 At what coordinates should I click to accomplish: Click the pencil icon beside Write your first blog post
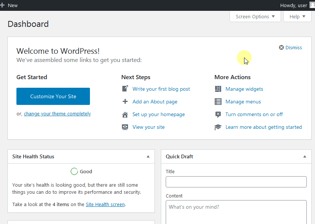(125, 89)
